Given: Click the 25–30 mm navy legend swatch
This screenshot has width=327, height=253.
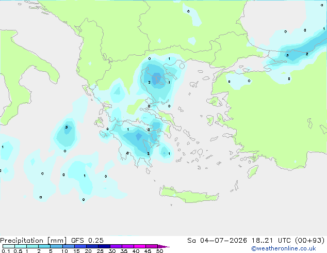Looking at the screenshot, I should coord(104,246).
